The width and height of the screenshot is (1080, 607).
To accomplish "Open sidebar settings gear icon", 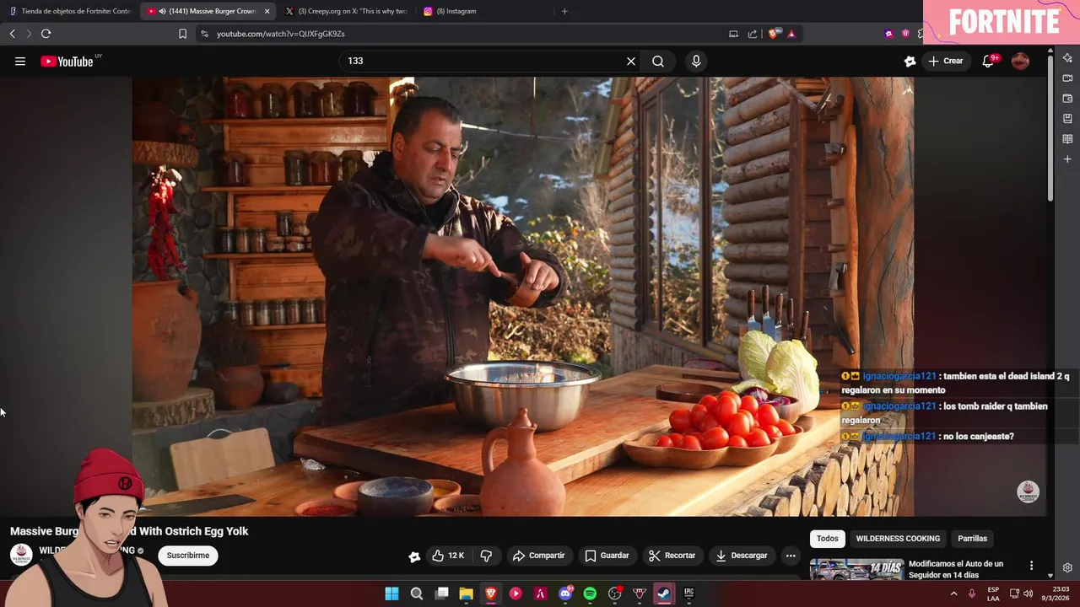I will [1067, 567].
